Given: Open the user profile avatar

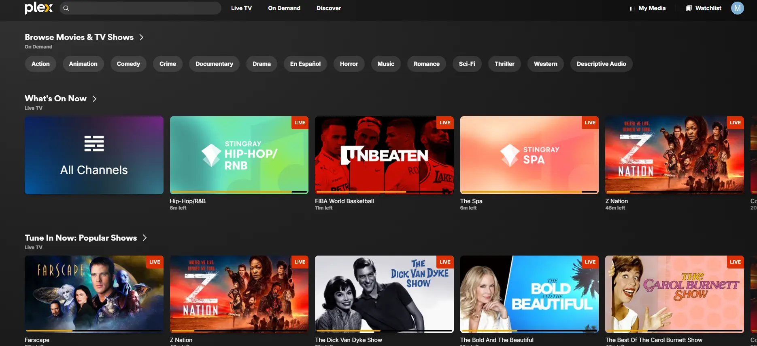Looking at the screenshot, I should pyautogui.click(x=737, y=8).
